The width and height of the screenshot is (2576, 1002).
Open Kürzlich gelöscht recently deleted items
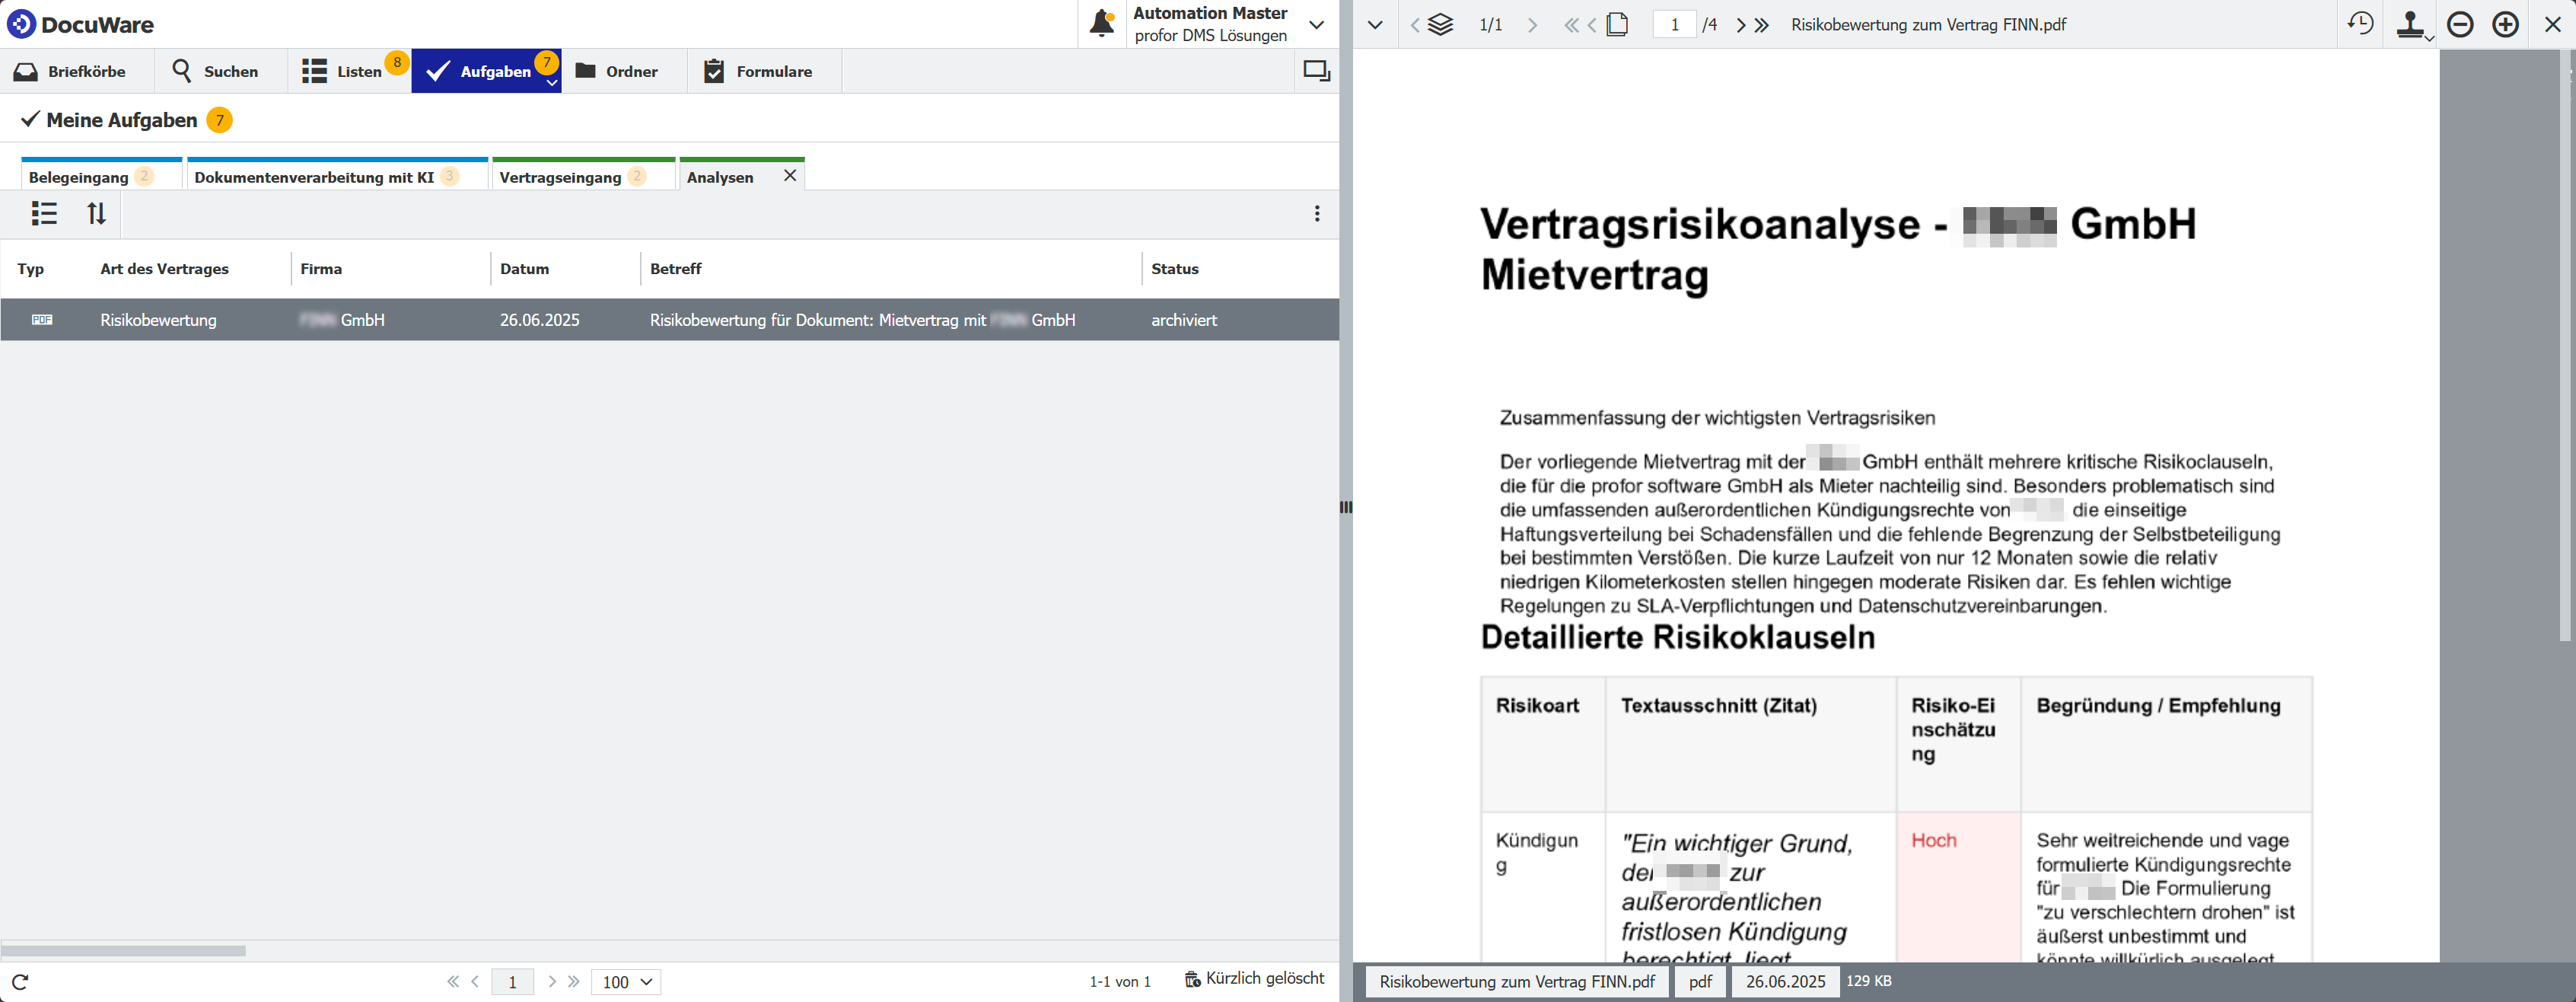1254,979
